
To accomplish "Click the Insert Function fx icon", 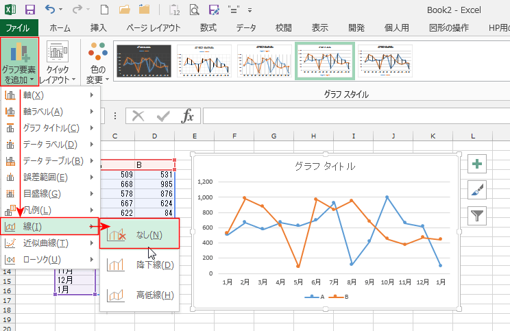I will 188,116.
